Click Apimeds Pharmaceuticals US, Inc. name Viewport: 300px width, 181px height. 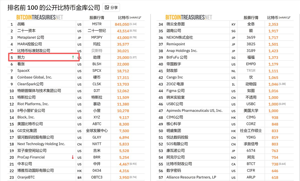tap(194, 110)
